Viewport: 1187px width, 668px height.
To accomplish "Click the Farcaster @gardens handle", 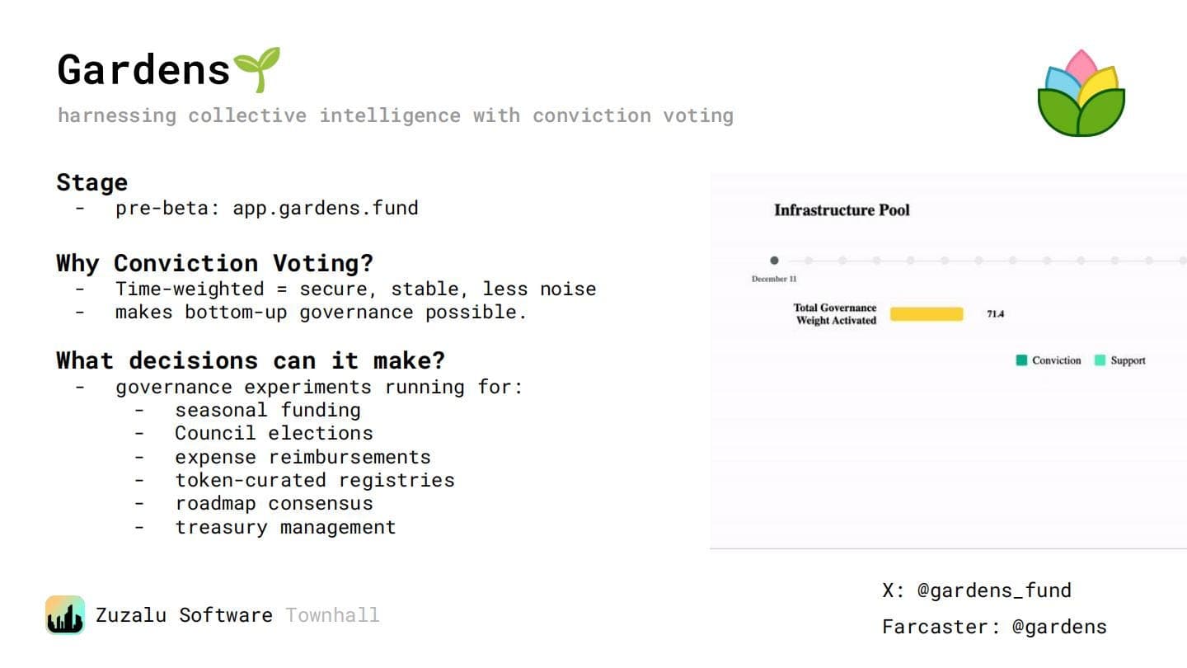I will [1059, 627].
